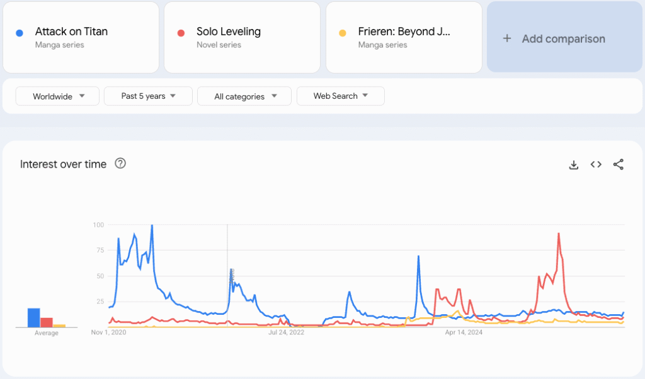Edit the Solo Leveling search term
The height and width of the screenshot is (379, 645).
pyautogui.click(x=228, y=31)
